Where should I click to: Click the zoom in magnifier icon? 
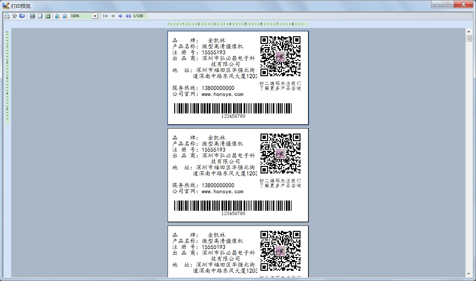(58, 16)
